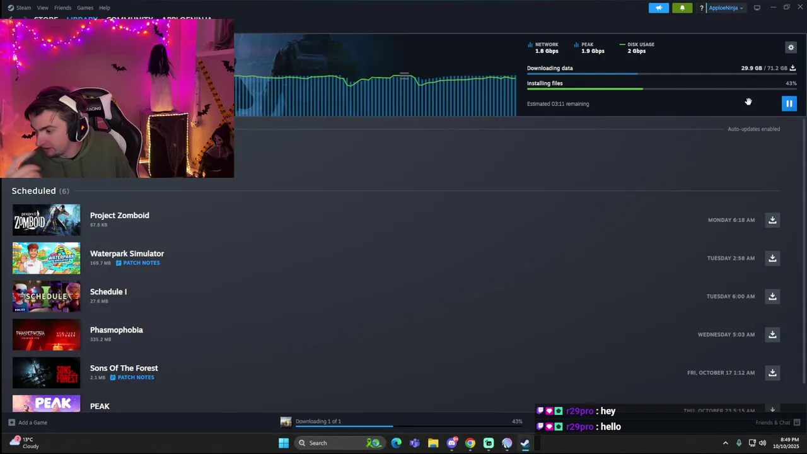
Task: Open the Windows Start menu
Action: point(284,443)
